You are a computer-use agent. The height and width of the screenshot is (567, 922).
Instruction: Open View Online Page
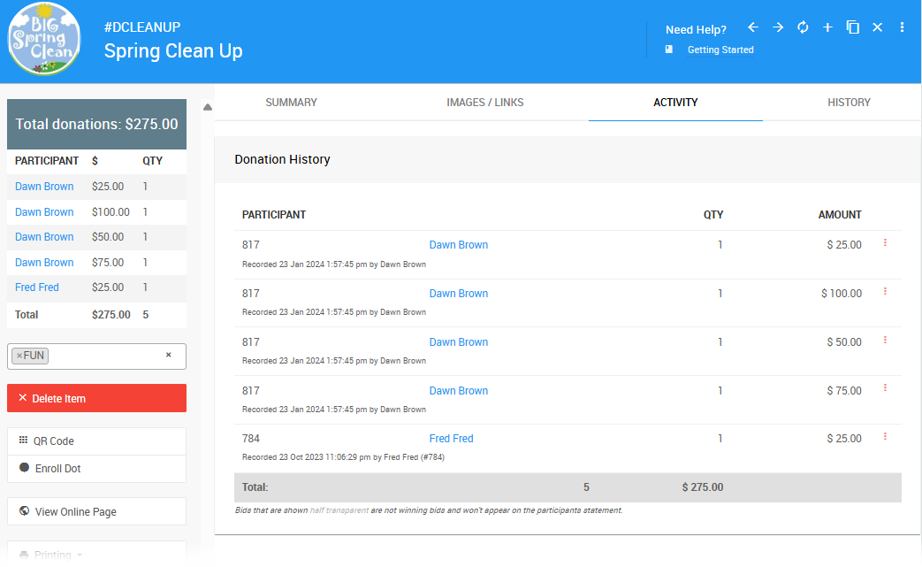(x=96, y=511)
